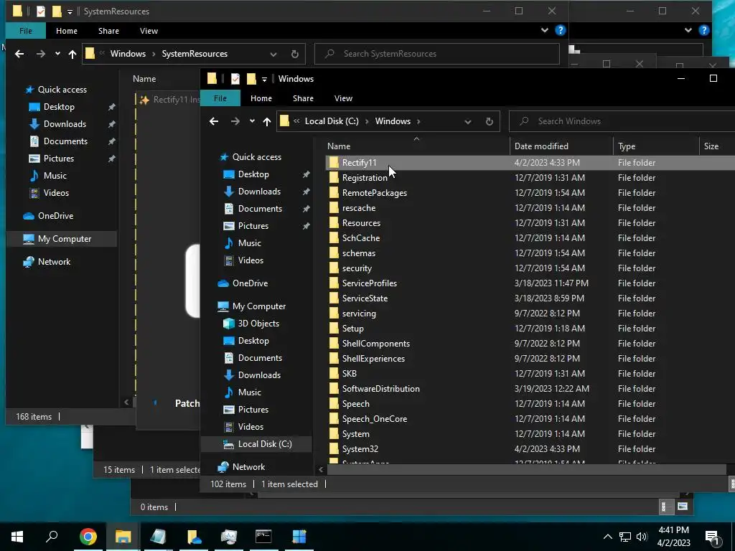
Task: Select the System32 folder icon
Action: click(334, 449)
